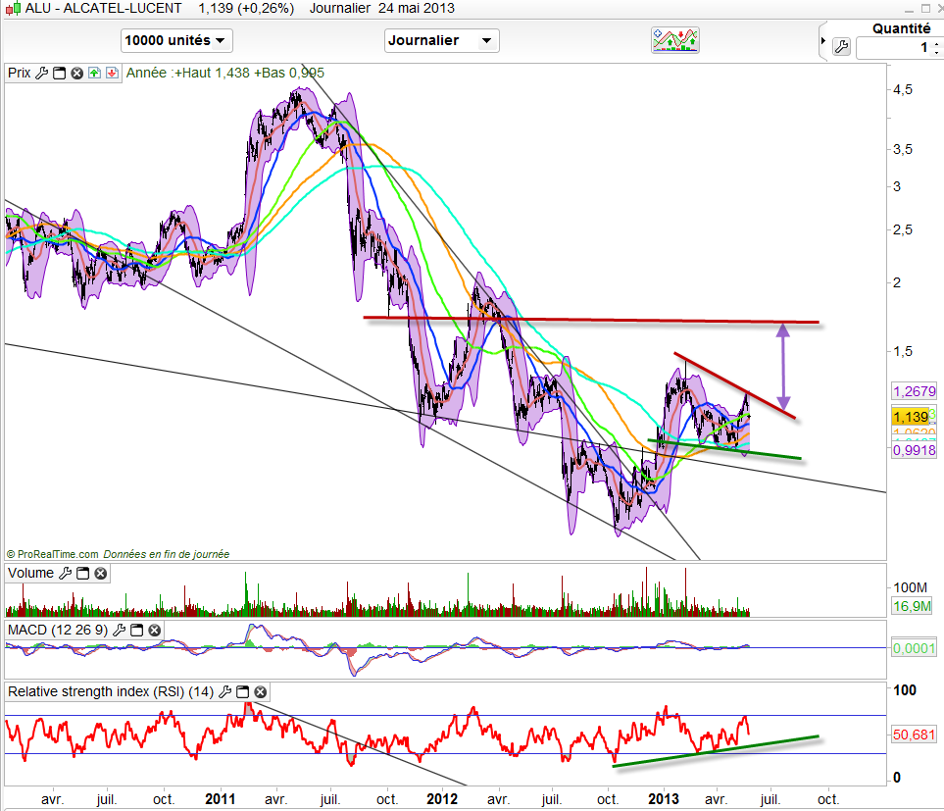Close the Prix panel with X icon

click(x=76, y=73)
